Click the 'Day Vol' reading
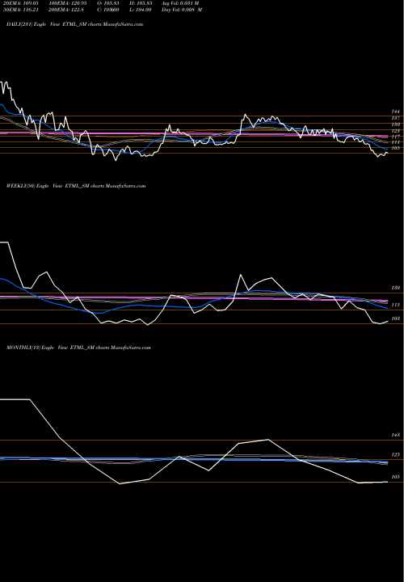Image resolution: width=404 pixels, height=582 pixels. (182, 10)
